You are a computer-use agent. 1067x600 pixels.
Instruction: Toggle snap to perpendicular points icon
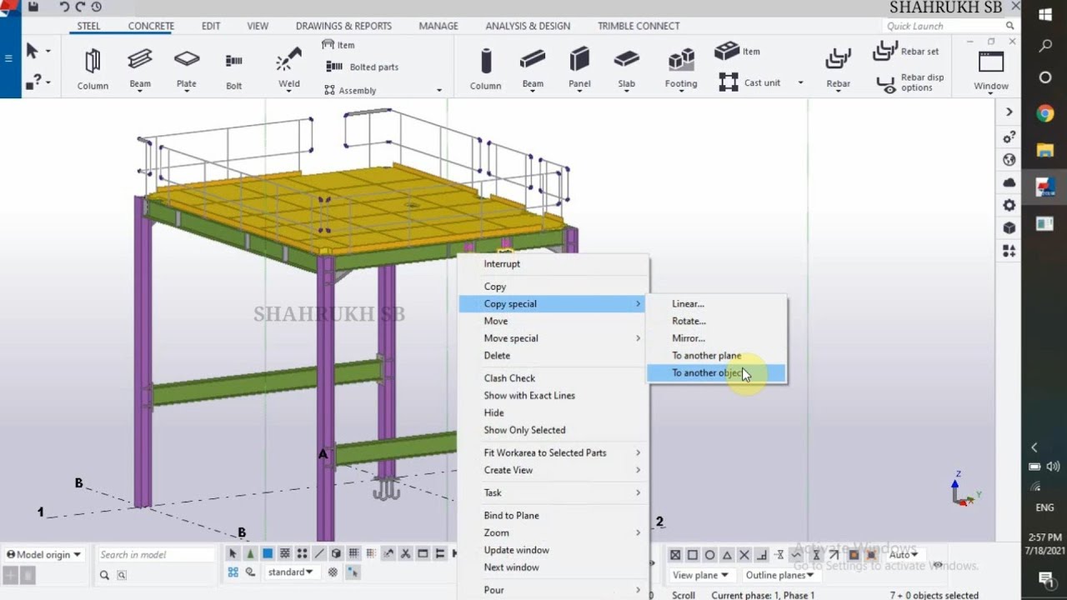pos(762,555)
